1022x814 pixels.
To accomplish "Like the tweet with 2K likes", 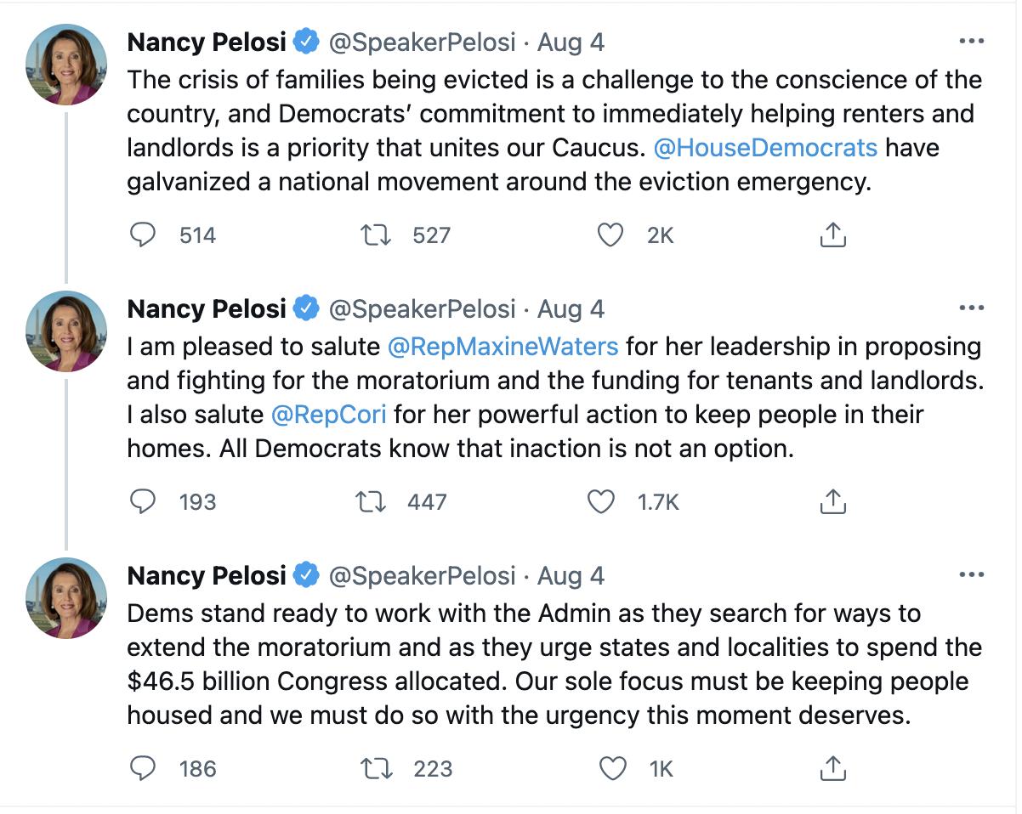I will [610, 235].
